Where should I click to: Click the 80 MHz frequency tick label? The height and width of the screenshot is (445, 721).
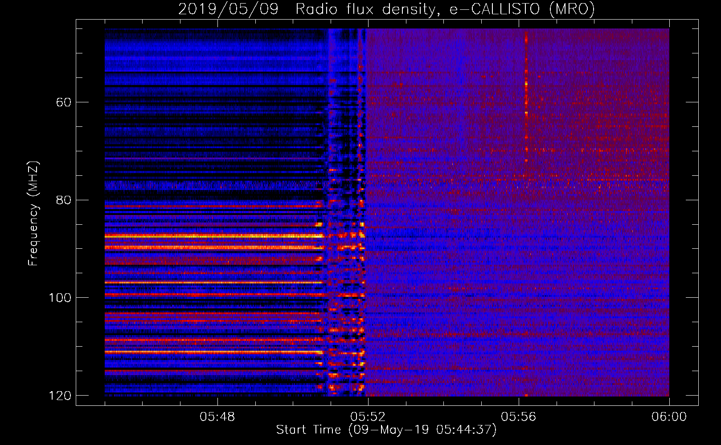(64, 200)
